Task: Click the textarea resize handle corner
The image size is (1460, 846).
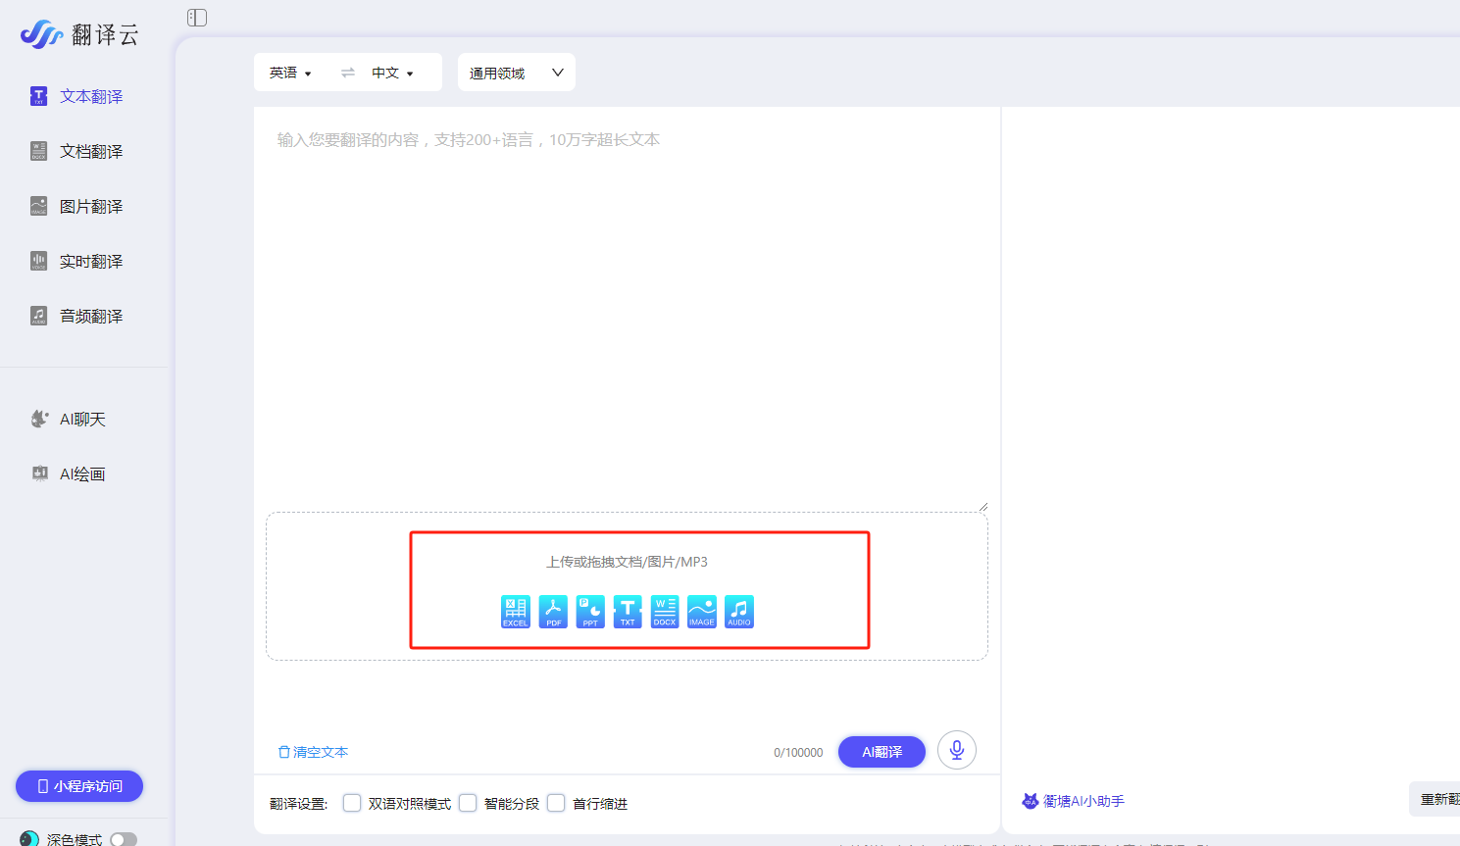Action: [982, 506]
